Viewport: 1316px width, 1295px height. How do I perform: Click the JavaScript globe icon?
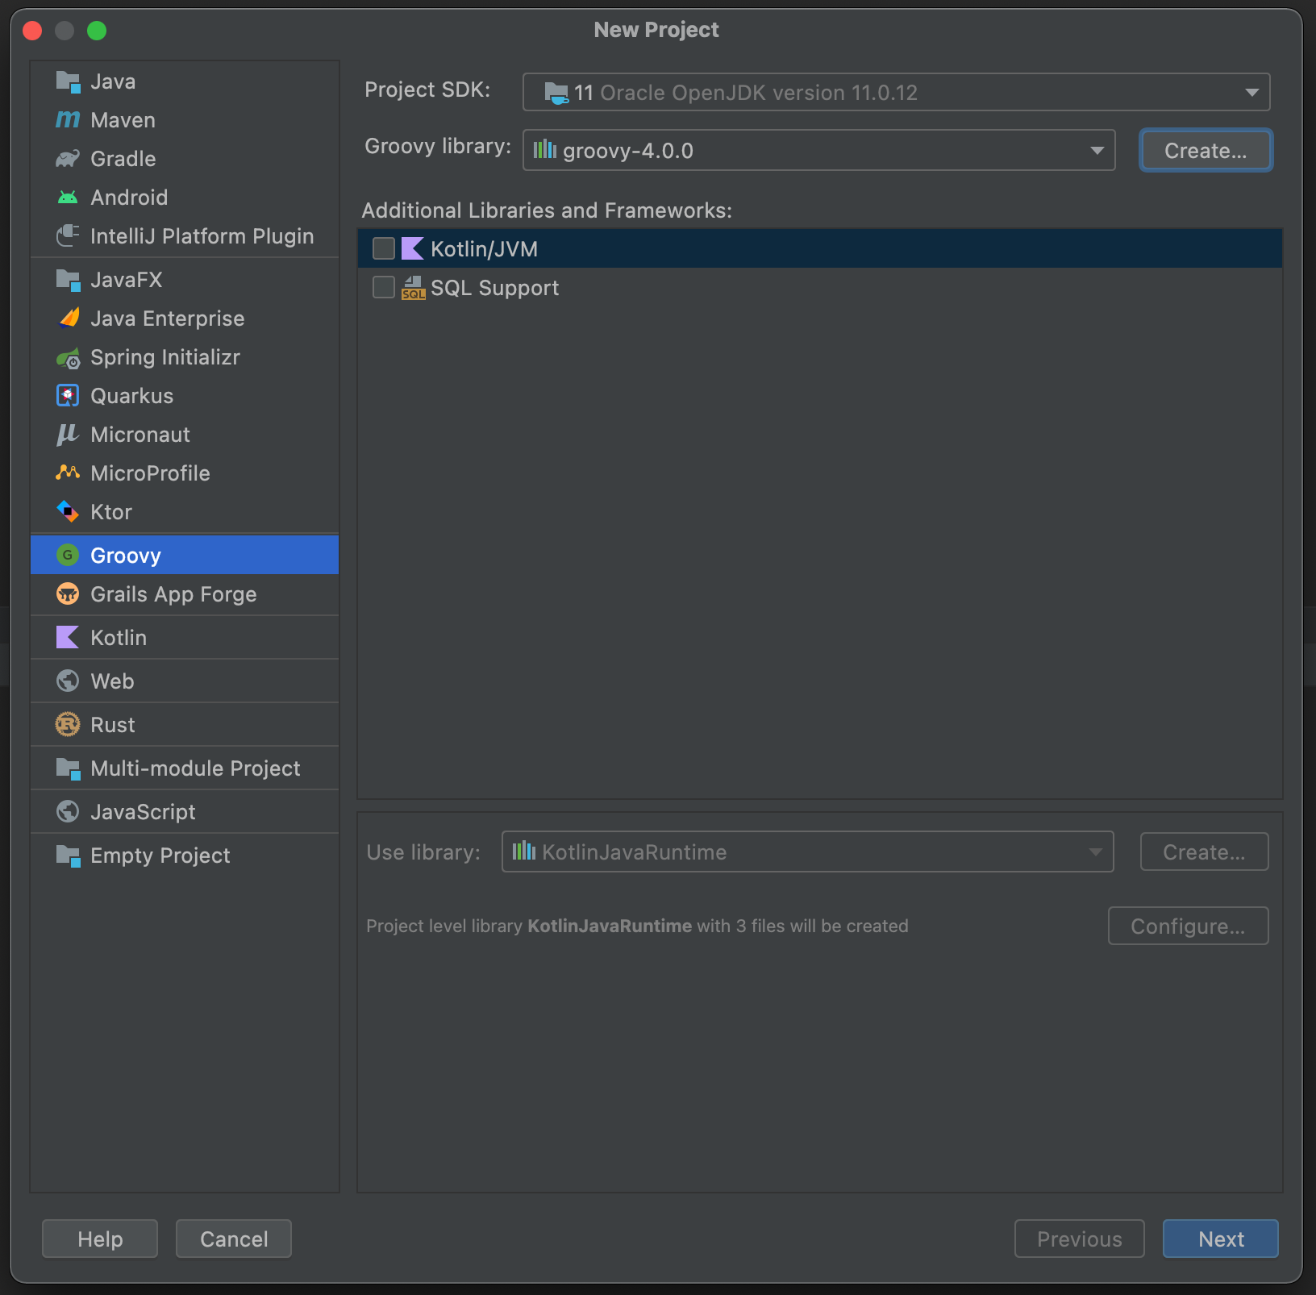[x=68, y=811]
